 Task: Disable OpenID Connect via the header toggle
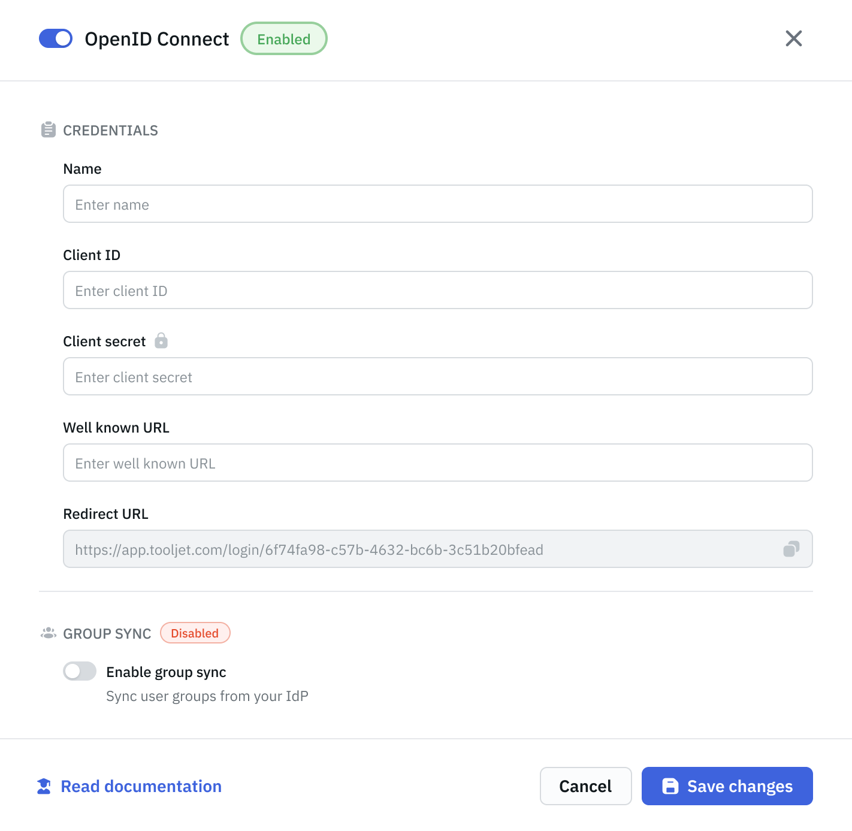tap(55, 38)
